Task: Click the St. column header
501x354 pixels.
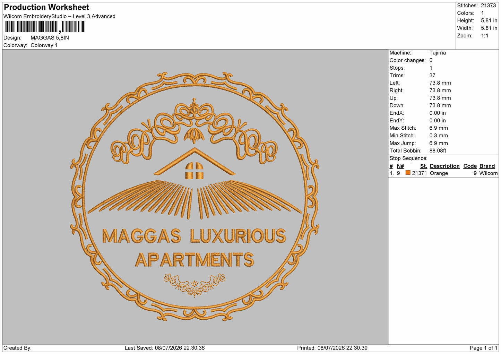Action: 423,166
